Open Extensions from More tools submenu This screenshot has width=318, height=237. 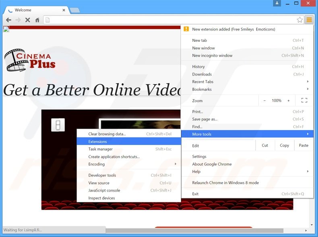coord(129,141)
